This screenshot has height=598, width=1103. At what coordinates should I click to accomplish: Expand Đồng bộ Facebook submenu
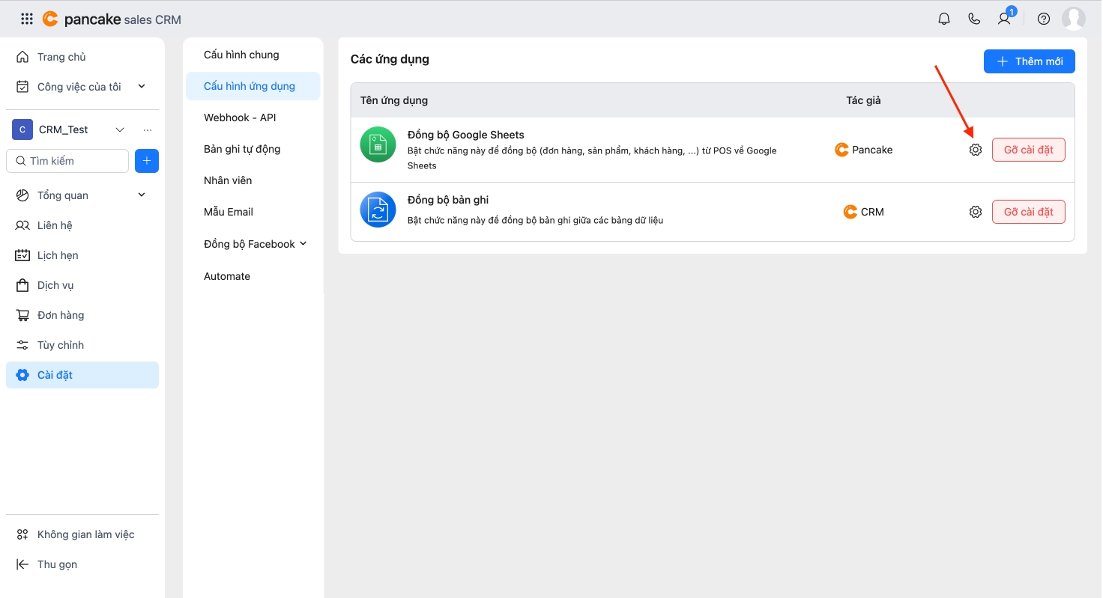pos(303,244)
